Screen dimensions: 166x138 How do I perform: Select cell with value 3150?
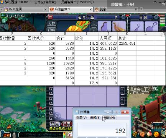pos(65,78)
